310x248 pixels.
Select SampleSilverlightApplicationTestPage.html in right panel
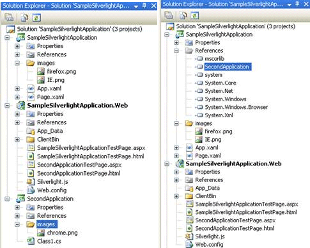pos(246,212)
